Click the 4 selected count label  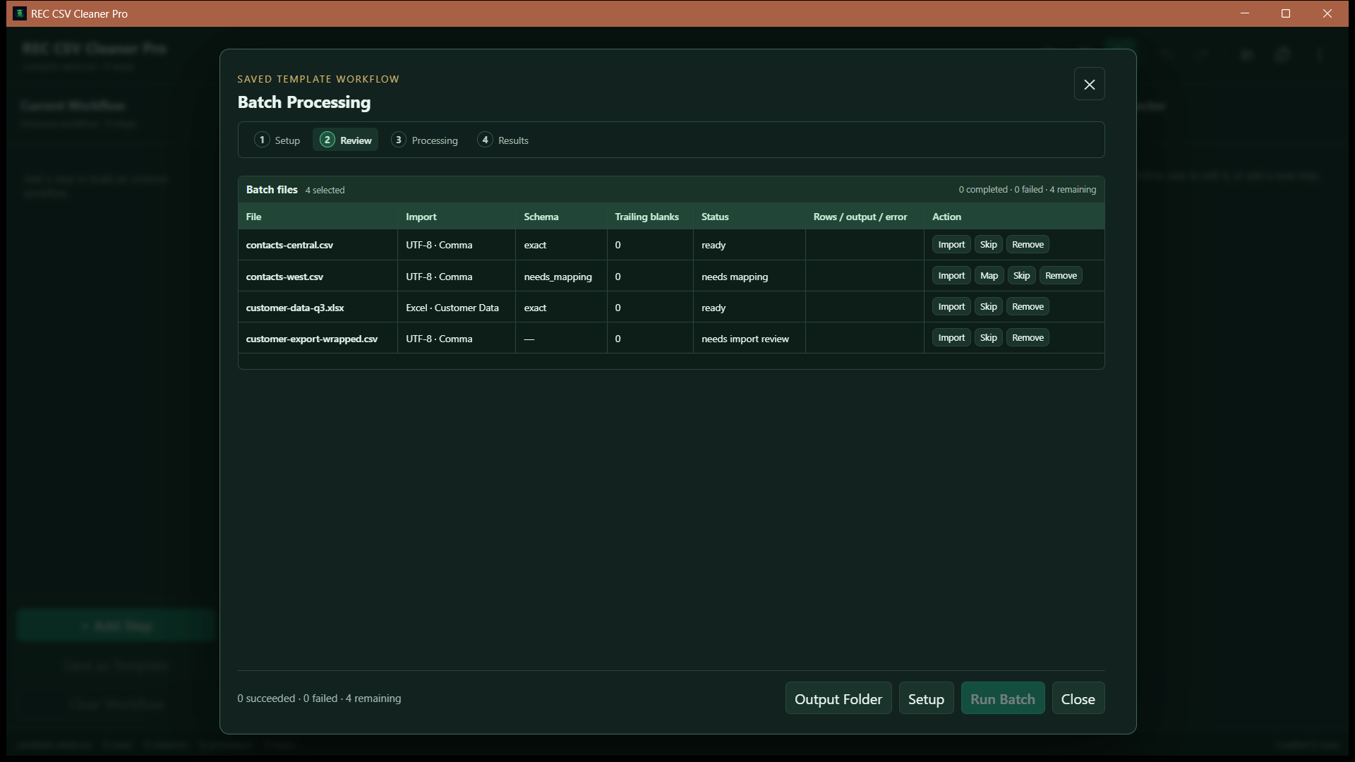325,190
